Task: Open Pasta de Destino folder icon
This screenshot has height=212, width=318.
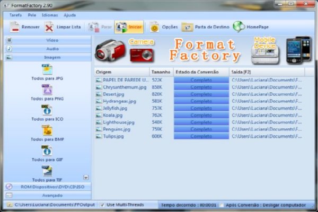Action: tap(187, 27)
